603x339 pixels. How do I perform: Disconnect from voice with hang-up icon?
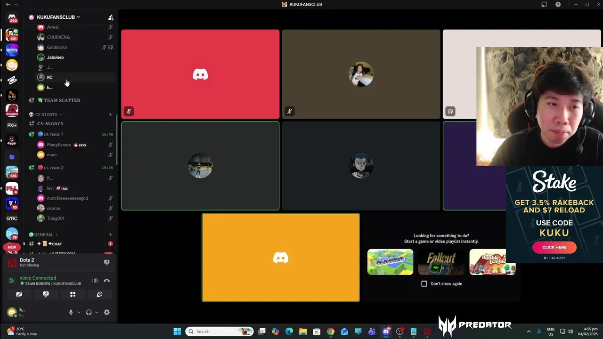coord(106,281)
